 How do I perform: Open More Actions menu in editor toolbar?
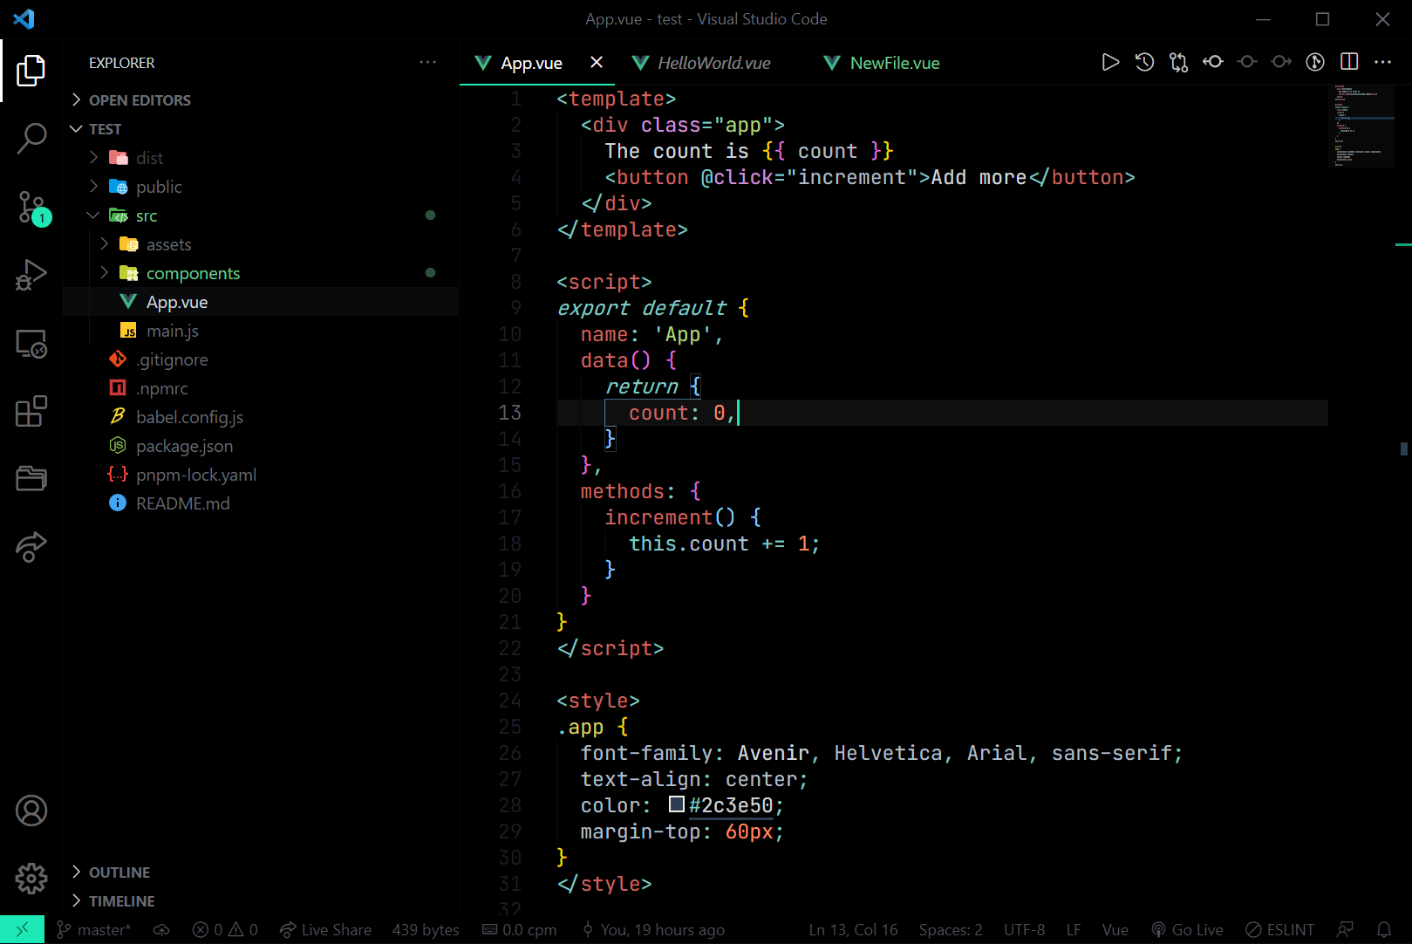(1383, 62)
